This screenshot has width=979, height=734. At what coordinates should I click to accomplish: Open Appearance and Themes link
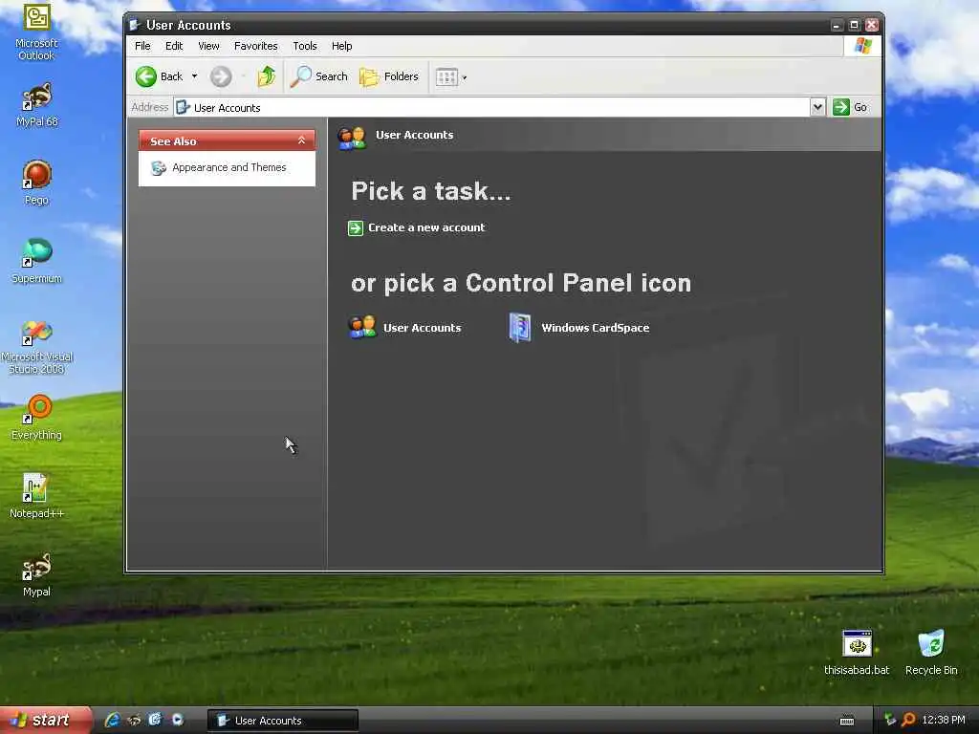[x=229, y=167]
